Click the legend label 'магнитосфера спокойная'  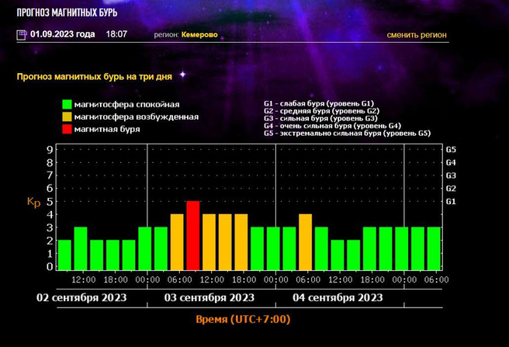(127, 105)
